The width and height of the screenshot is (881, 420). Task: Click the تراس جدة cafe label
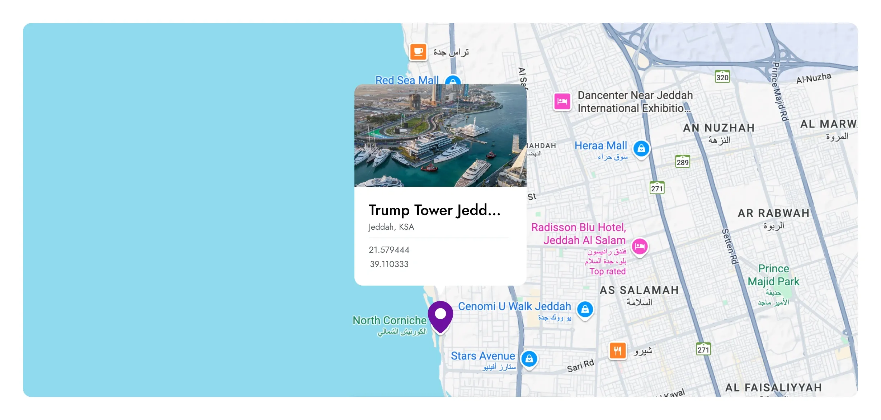click(x=451, y=52)
